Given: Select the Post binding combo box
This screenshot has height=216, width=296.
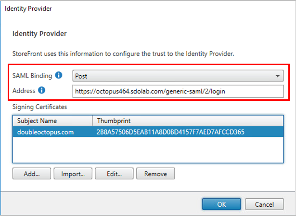Looking at the screenshot, I should tap(178, 76).
